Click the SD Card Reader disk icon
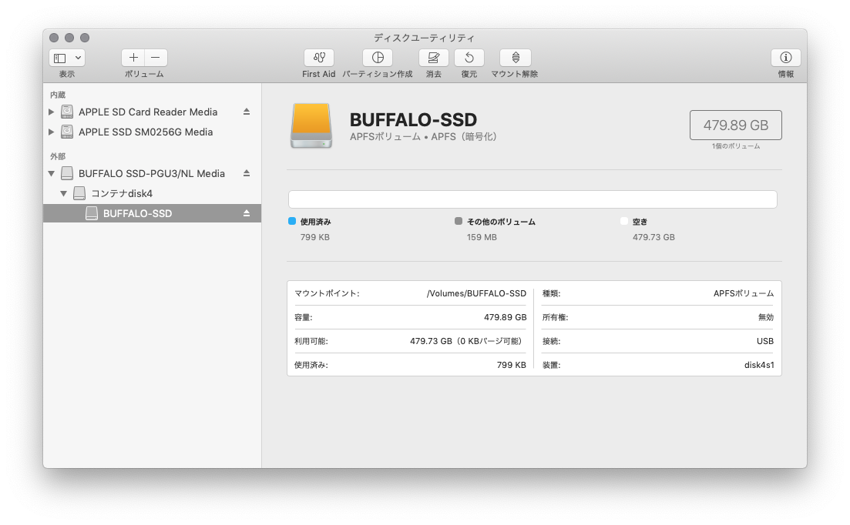The height and width of the screenshot is (525, 850). click(67, 112)
